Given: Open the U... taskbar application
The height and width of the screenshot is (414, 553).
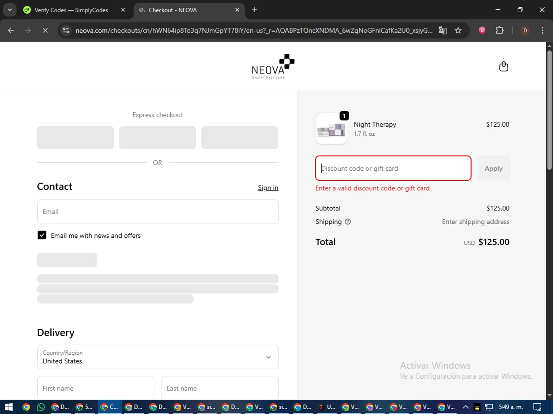Looking at the screenshot, I should [327, 407].
